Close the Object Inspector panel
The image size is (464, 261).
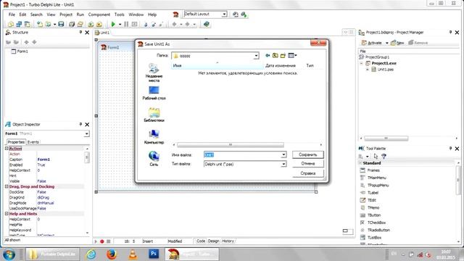point(87,125)
